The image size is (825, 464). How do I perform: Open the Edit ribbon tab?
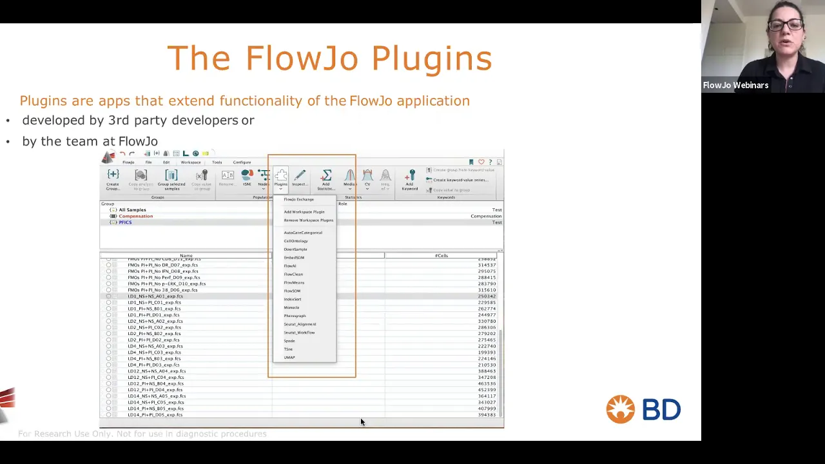pos(166,162)
